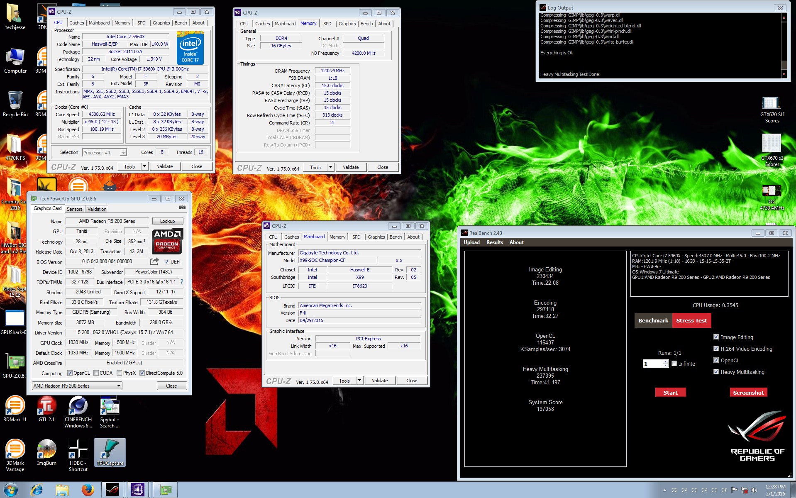Click the volume speaker tray icon
This screenshot has height=498, width=796.
(754, 490)
